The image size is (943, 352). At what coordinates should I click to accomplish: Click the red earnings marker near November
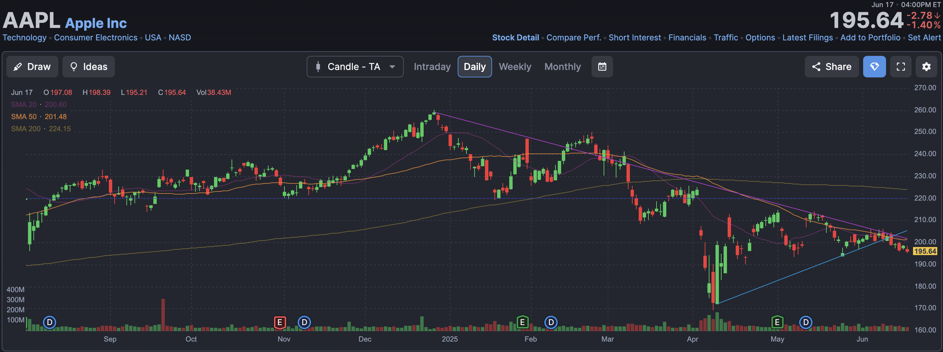click(280, 322)
